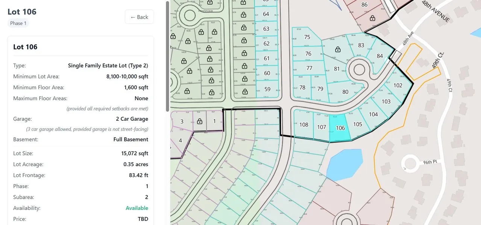This screenshot has width=481, height=225.
Task: Choose lot 81 on the site map
Action: 337,69
